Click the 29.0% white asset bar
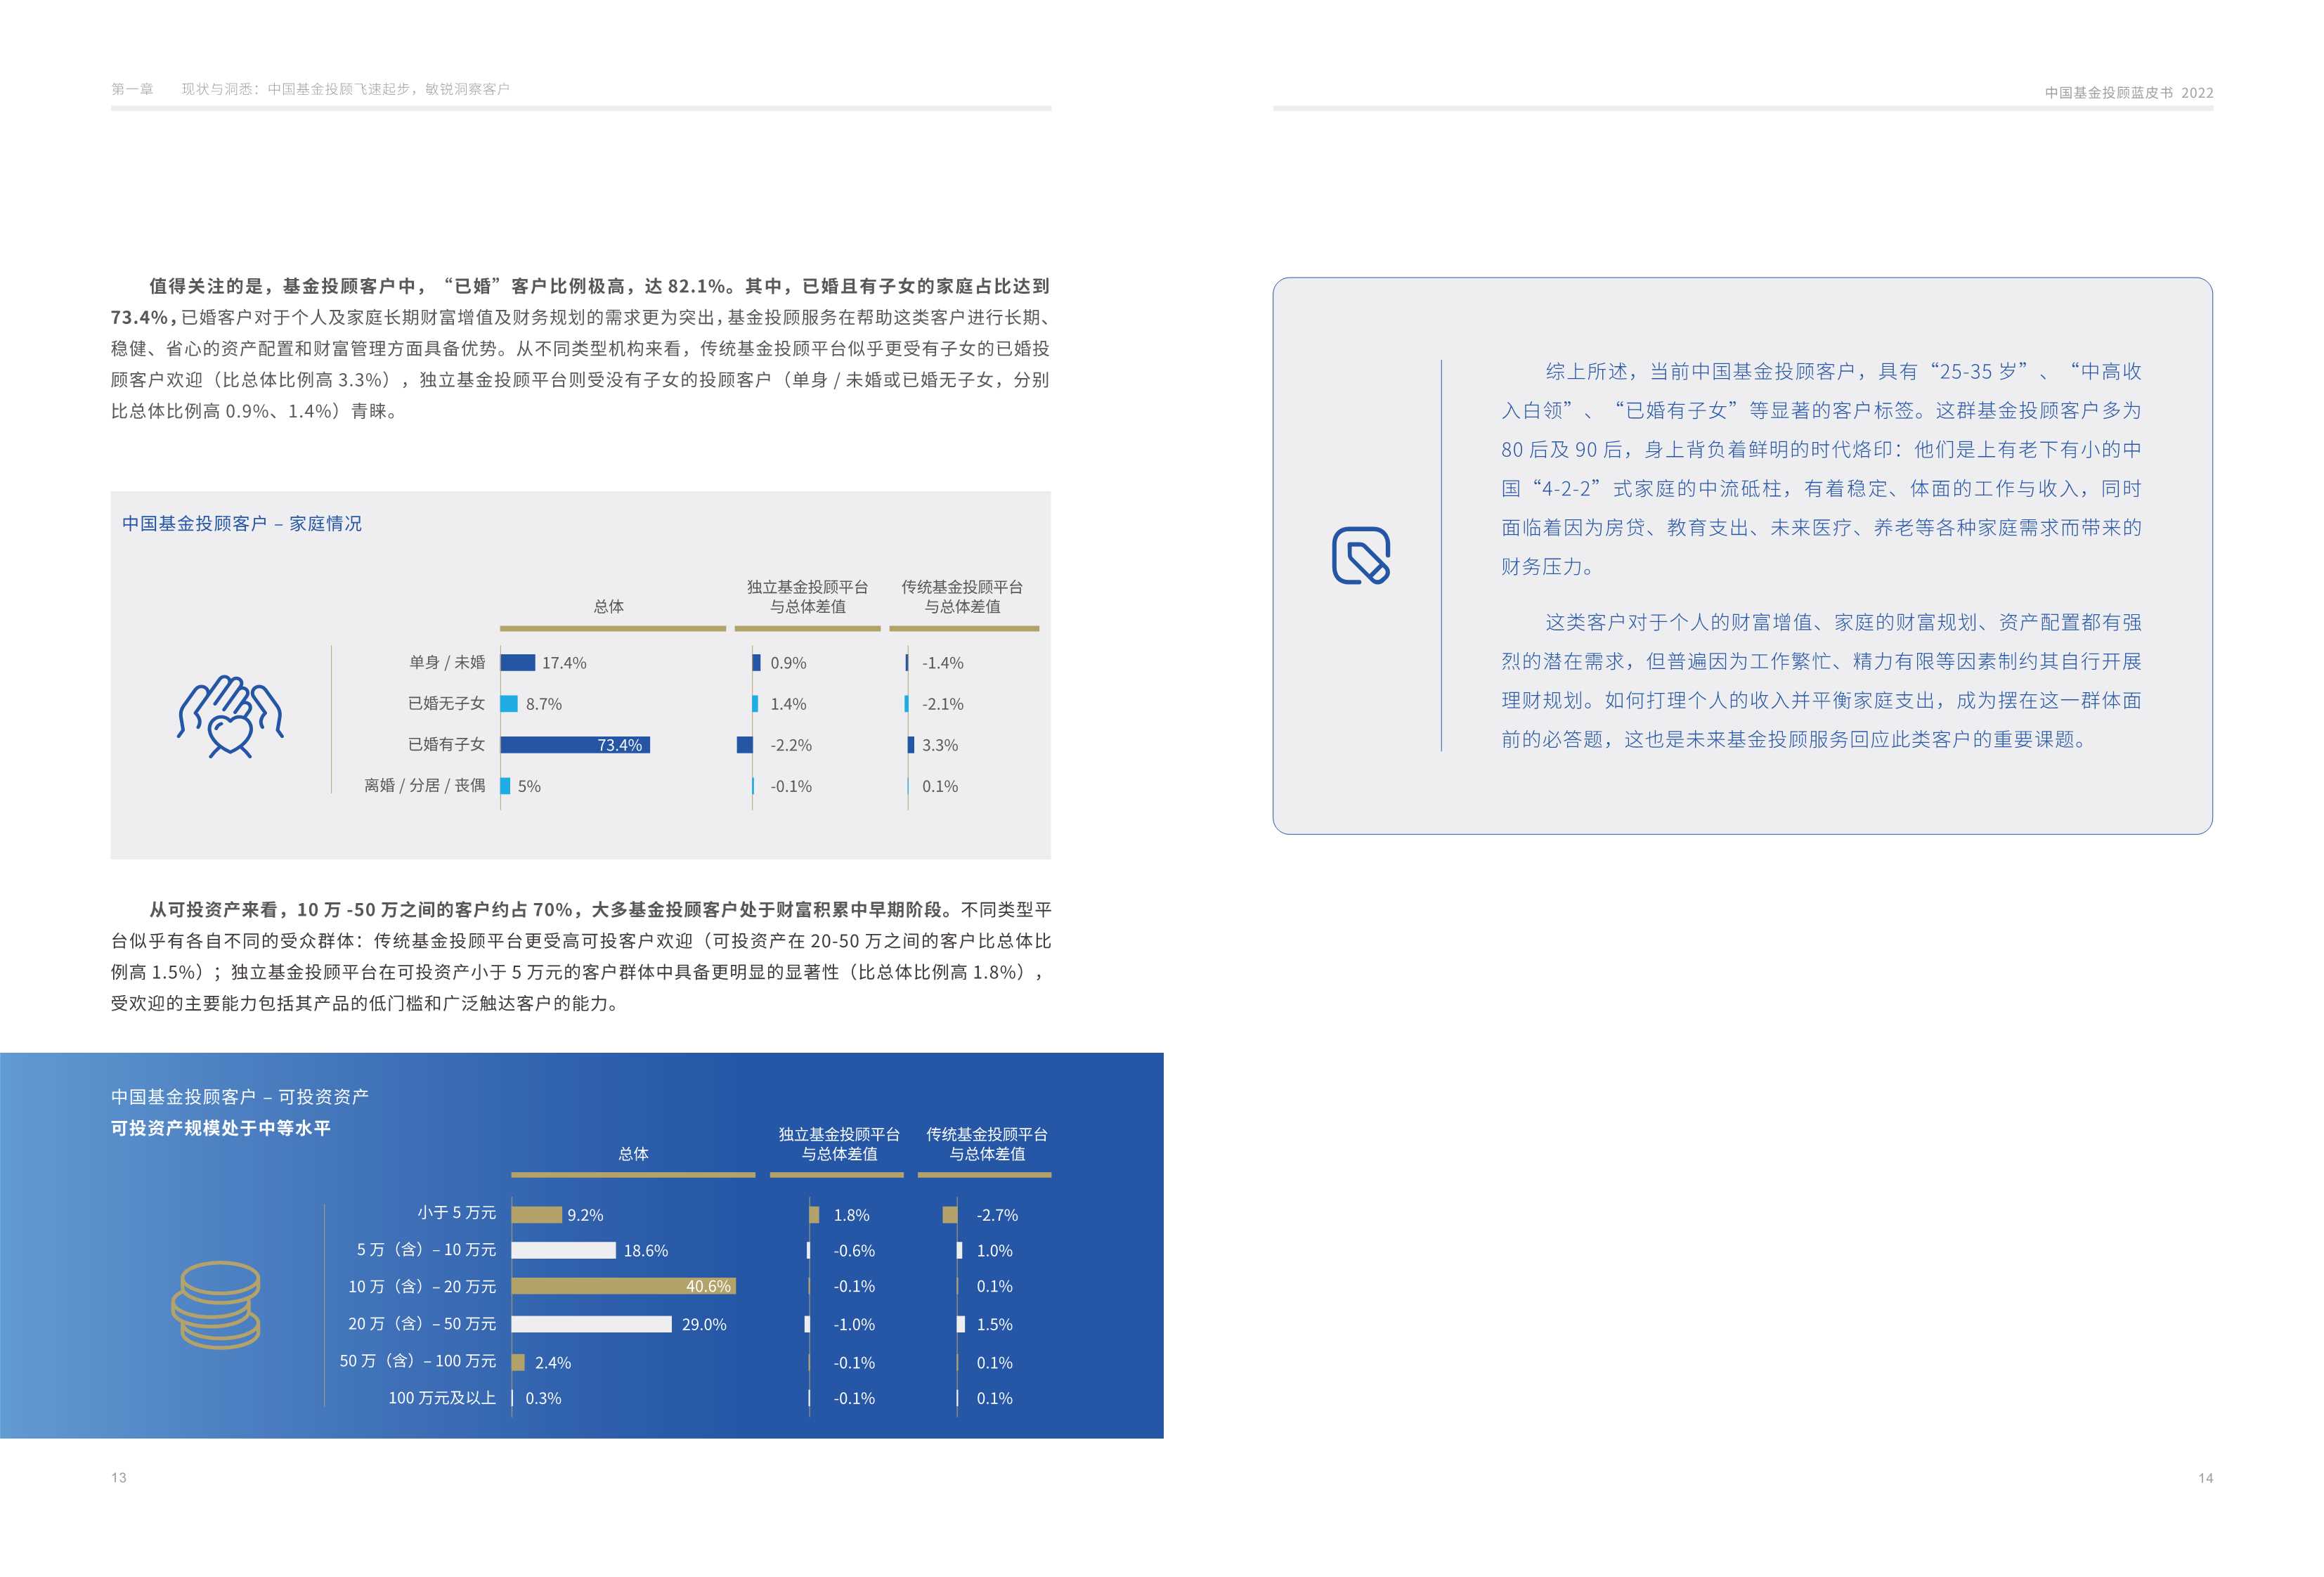The image size is (2324, 1577). 591,1324
